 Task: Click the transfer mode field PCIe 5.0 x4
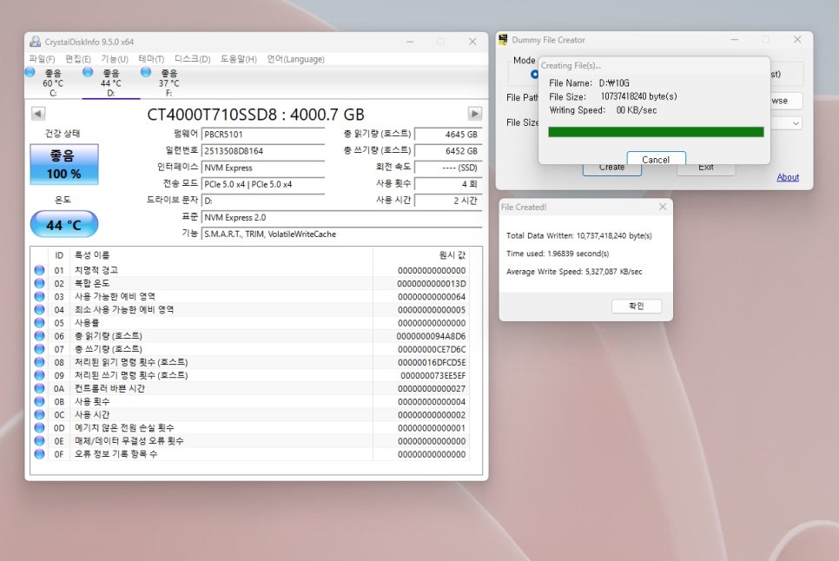(262, 184)
